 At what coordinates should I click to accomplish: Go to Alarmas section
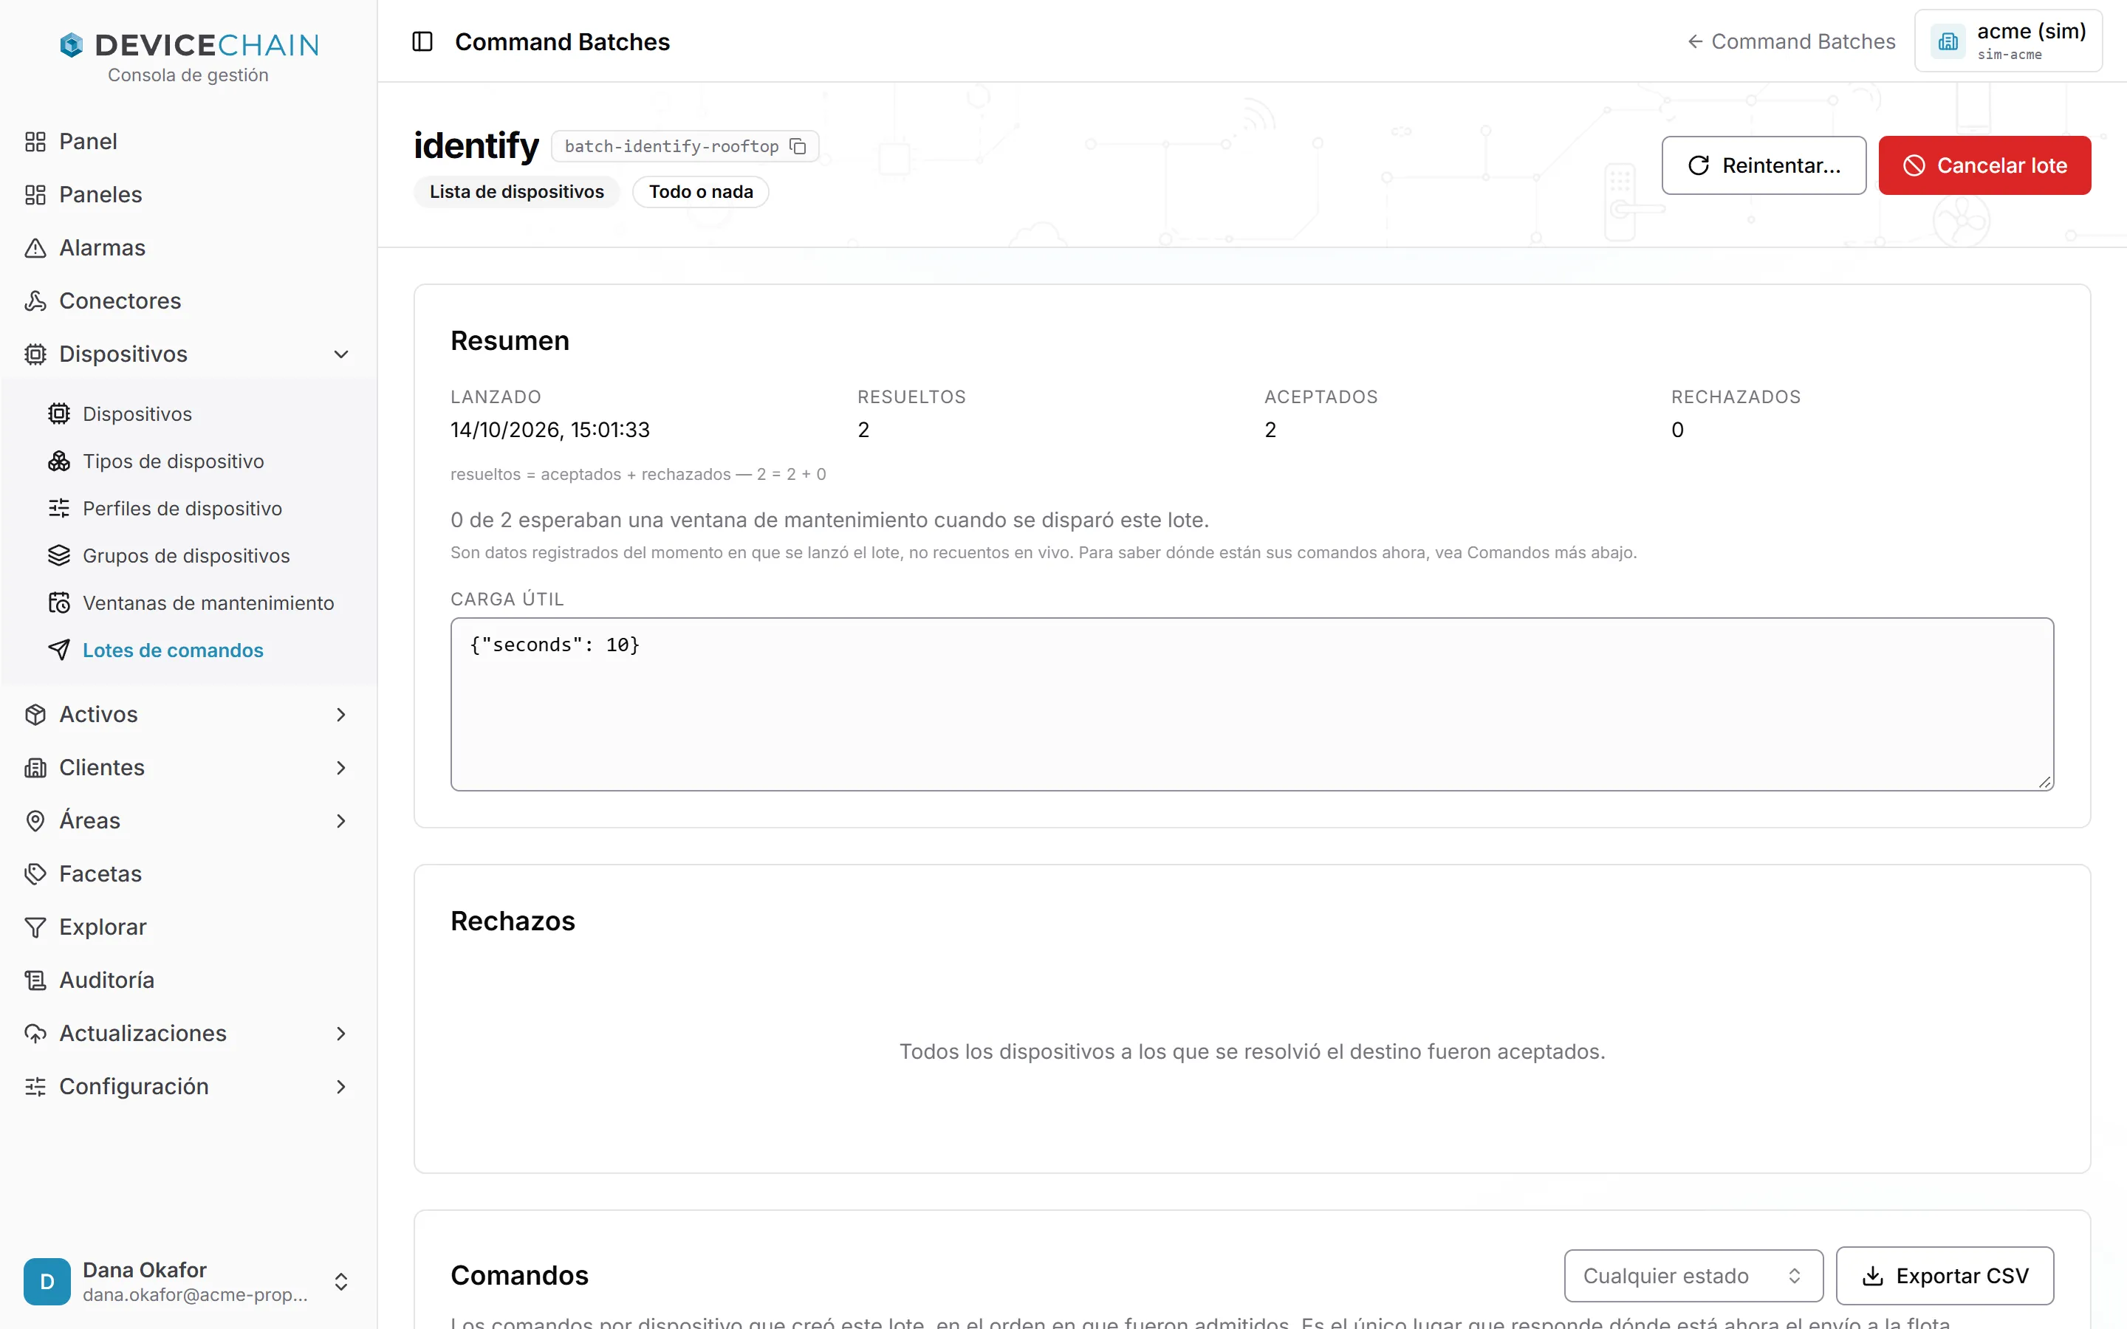click(x=189, y=248)
